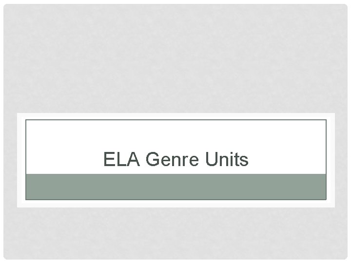
Task: Select the word "ELA" in the title
Action: (122, 159)
